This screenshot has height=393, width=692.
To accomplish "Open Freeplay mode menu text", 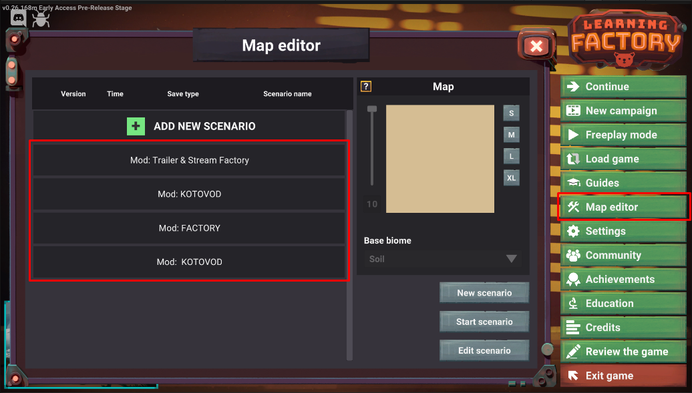I will 621,135.
